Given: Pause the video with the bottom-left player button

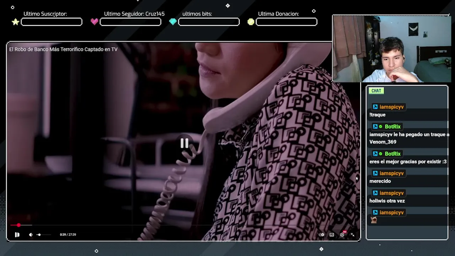Looking at the screenshot, I should pyautogui.click(x=17, y=235).
